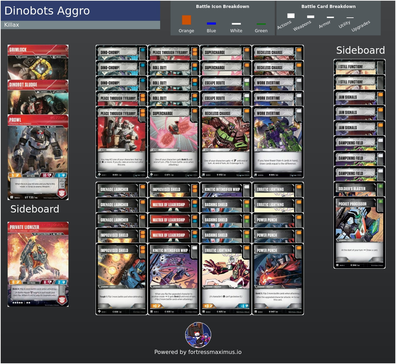Viewport: 396px width, 364px height.
Task: Click the "Upgrades" chart label
Action: [361, 26]
